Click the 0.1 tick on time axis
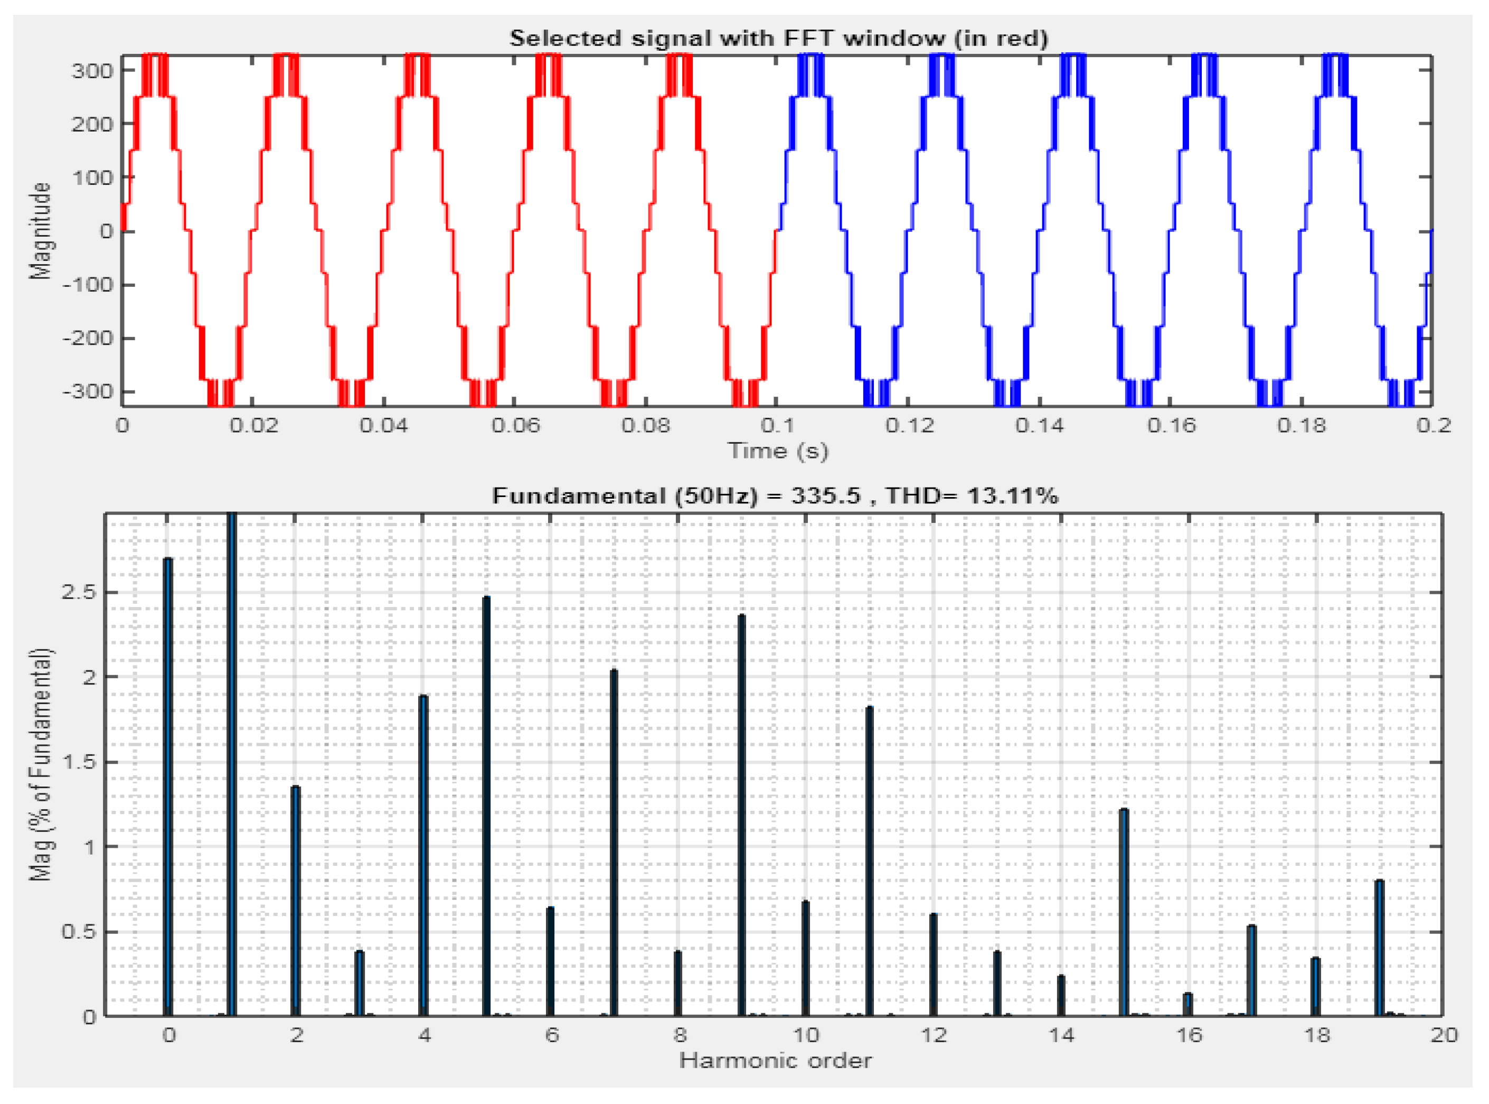Screen dimensions: 1489x1104 click(777, 426)
